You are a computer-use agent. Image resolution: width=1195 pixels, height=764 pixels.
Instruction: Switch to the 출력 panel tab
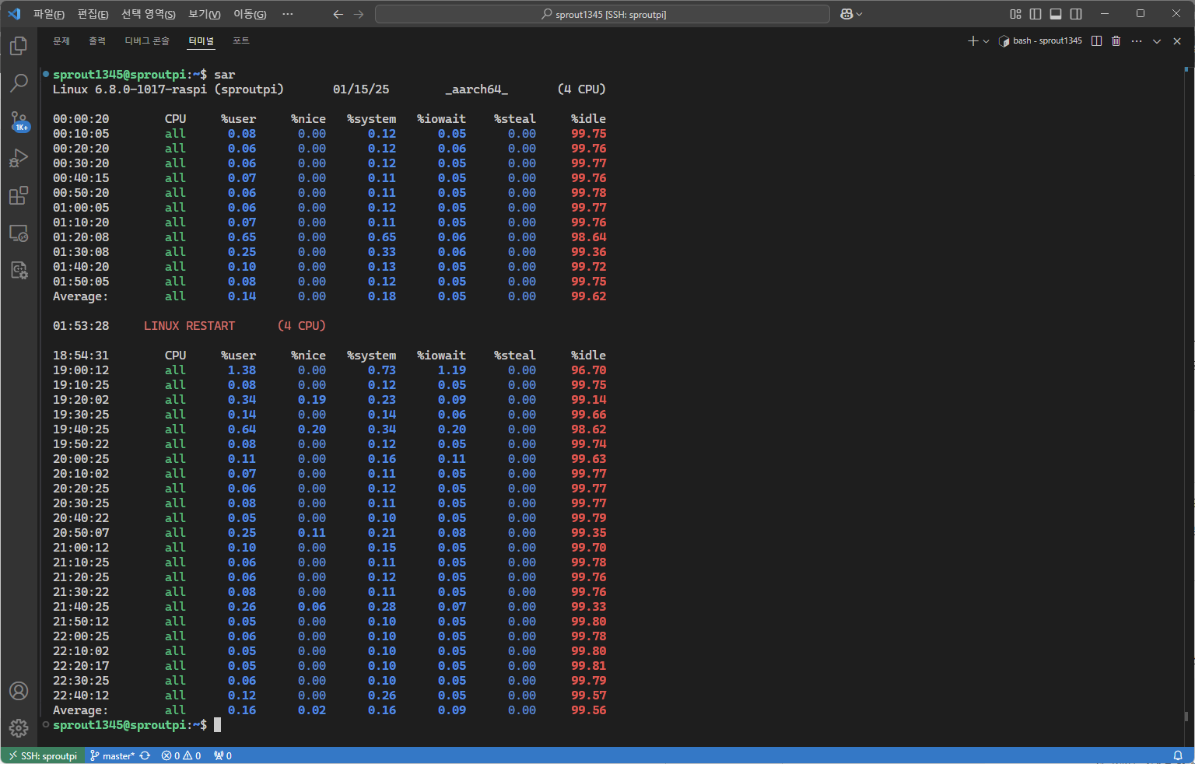[x=97, y=40]
